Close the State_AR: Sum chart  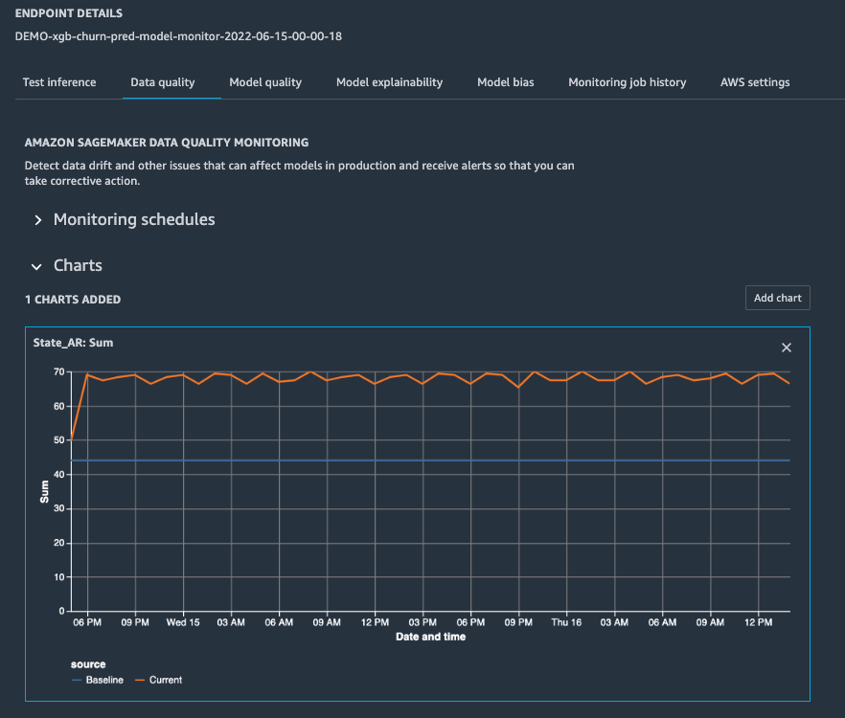coord(787,348)
